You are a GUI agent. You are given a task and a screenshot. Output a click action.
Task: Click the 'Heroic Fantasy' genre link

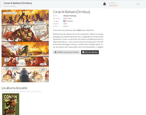click(70, 16)
